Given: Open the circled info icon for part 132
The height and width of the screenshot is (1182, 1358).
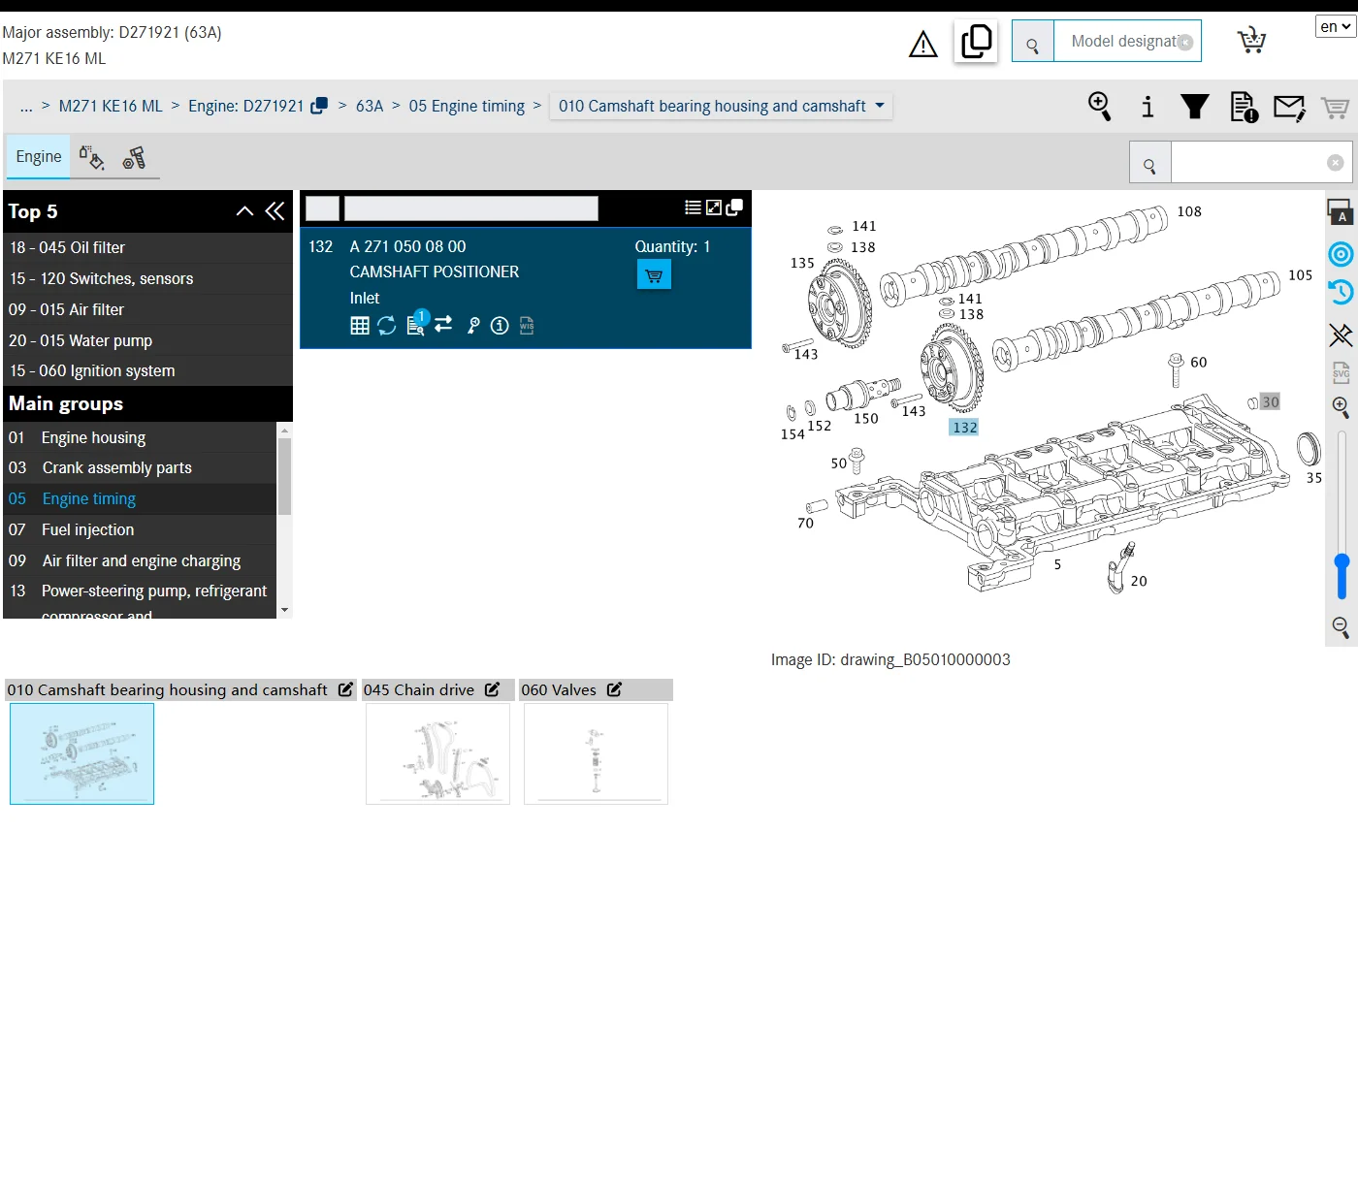Looking at the screenshot, I should (x=500, y=326).
